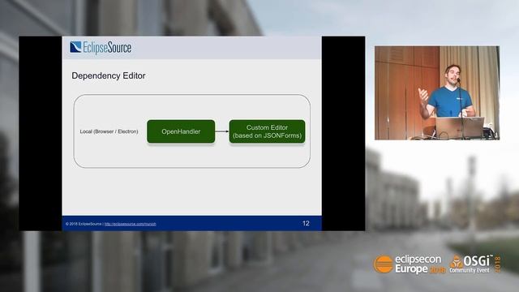Click slide number 12 in the footer
The width and height of the screenshot is (519, 292).
point(306,224)
